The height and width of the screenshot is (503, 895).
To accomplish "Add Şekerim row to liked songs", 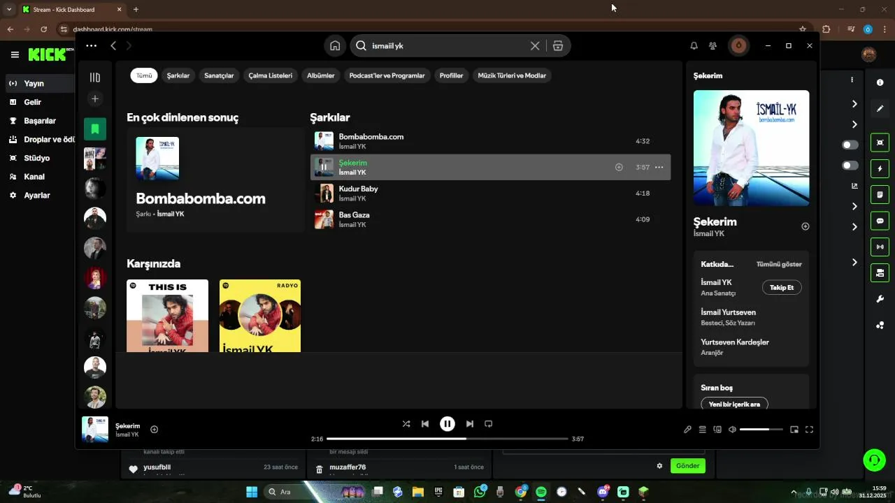I will click(x=619, y=167).
